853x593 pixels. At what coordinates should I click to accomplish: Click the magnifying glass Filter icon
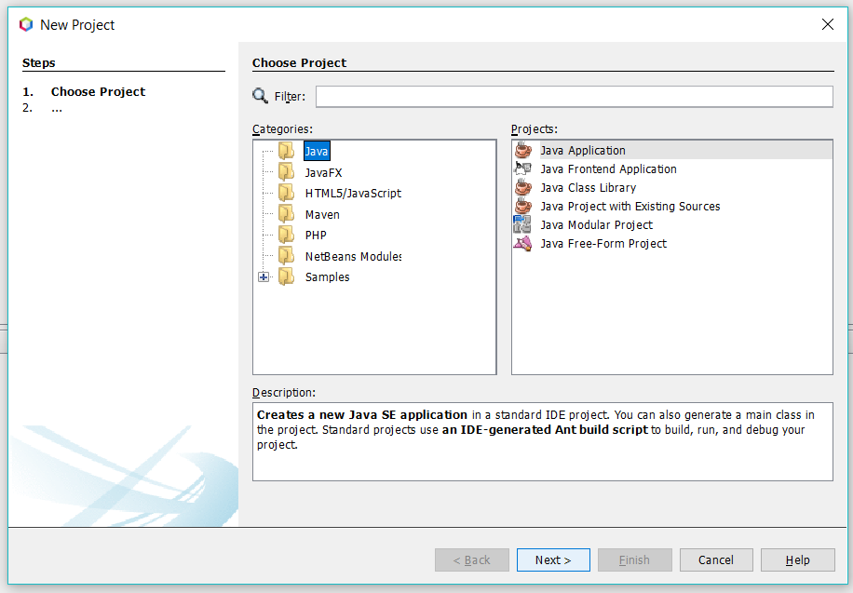point(260,96)
